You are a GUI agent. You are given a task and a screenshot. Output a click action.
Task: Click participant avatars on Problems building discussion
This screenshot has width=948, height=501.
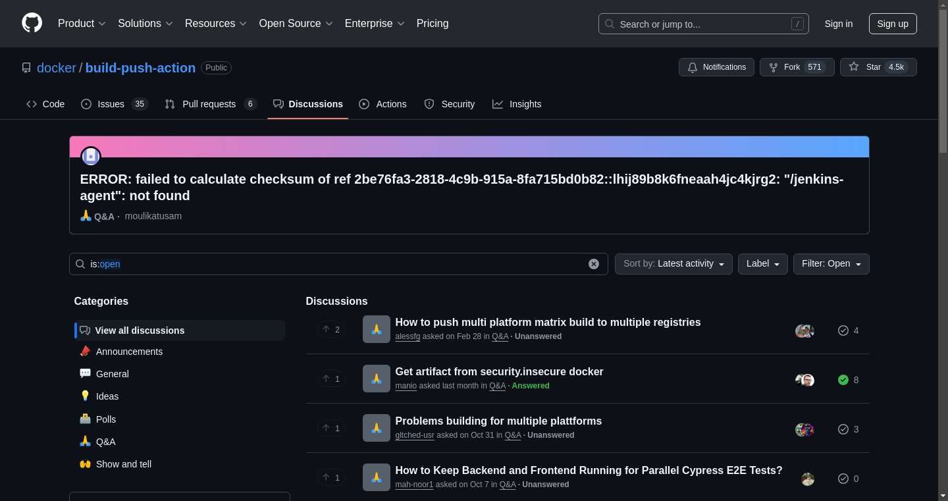(x=804, y=429)
